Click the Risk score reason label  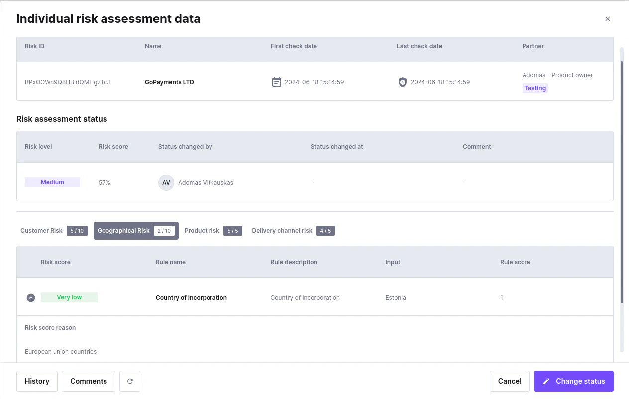[x=50, y=328]
